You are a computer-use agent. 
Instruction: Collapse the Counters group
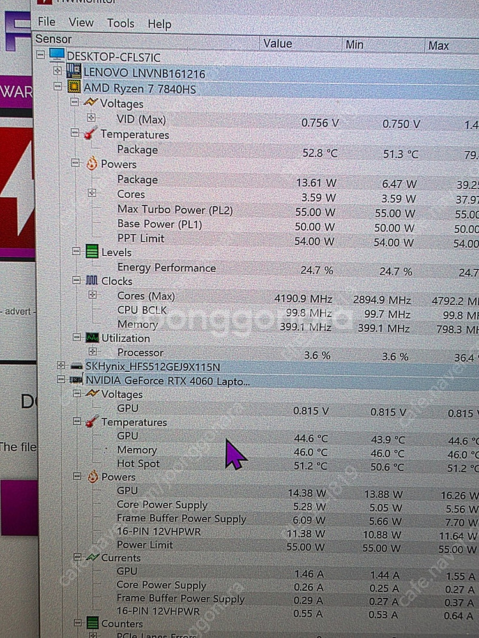coord(77,623)
